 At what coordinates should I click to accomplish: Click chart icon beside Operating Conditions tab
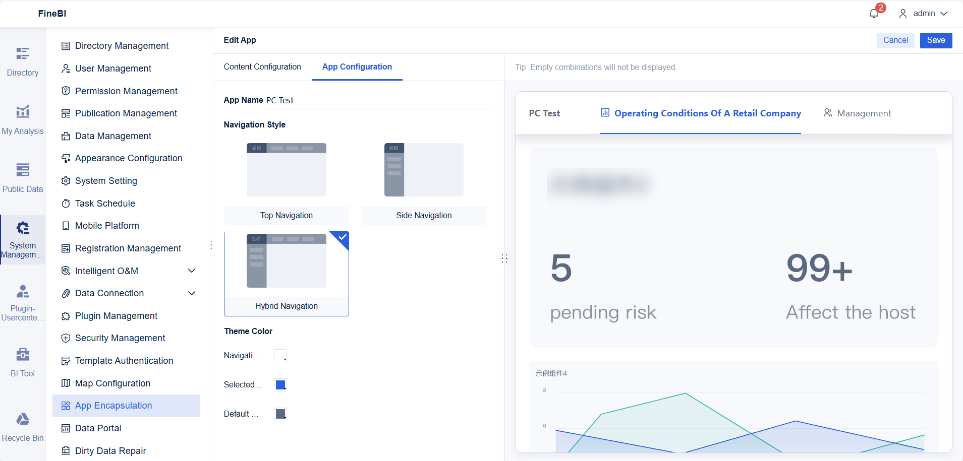point(605,113)
